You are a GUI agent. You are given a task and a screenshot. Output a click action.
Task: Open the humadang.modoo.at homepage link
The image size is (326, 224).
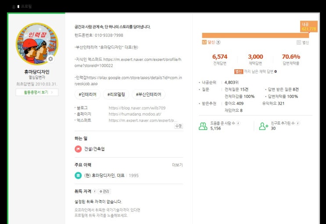click(135, 114)
